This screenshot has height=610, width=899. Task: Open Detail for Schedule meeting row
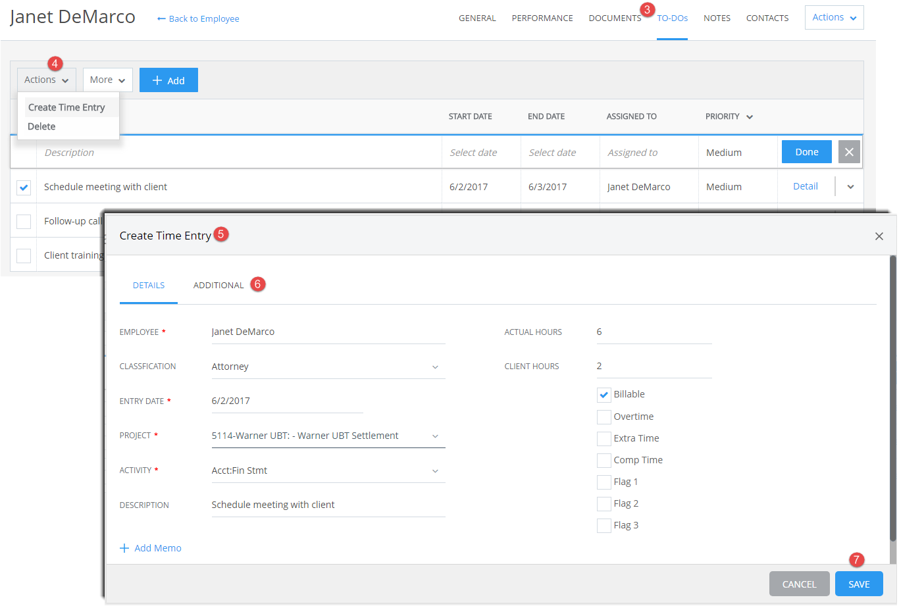pos(806,186)
